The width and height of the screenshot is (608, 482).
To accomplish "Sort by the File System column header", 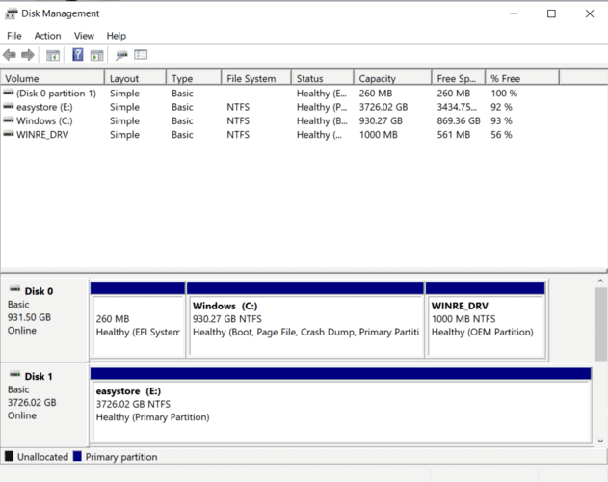I will (x=256, y=78).
